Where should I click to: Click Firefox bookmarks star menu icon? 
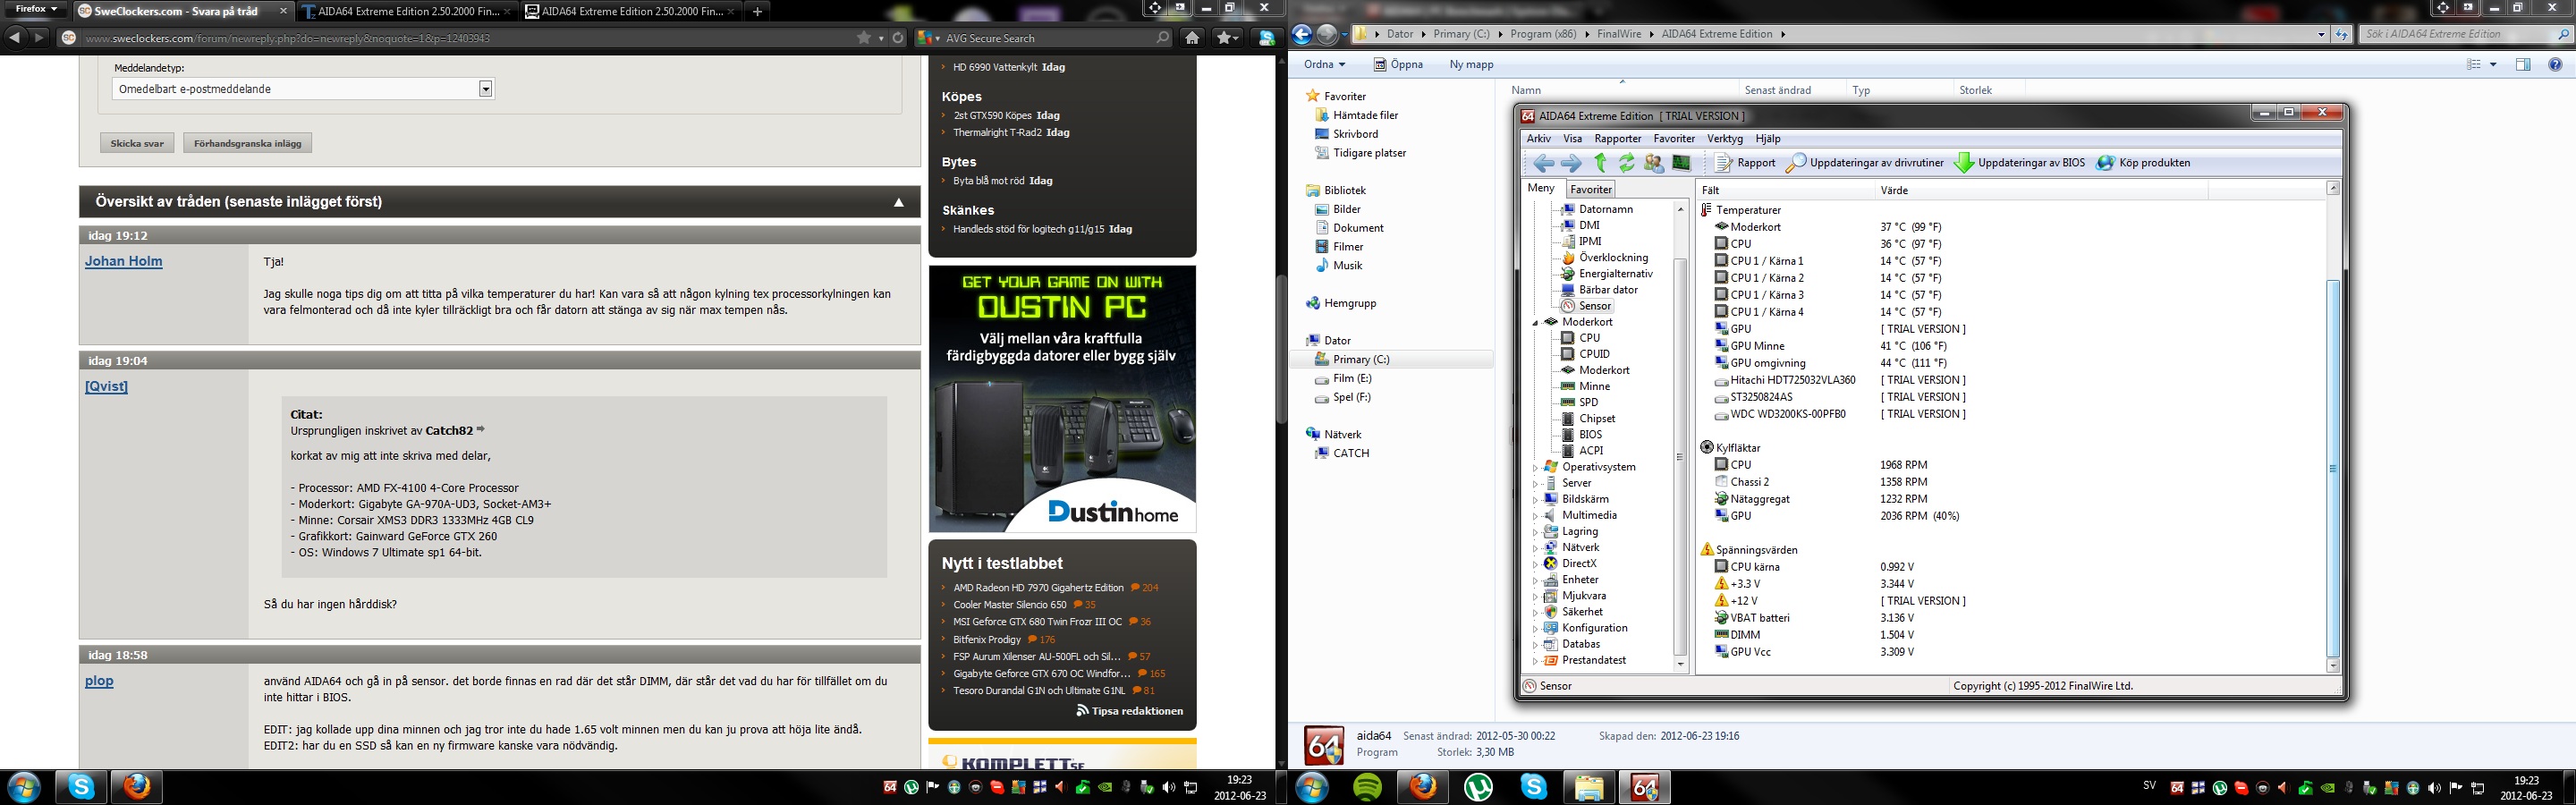1227,38
